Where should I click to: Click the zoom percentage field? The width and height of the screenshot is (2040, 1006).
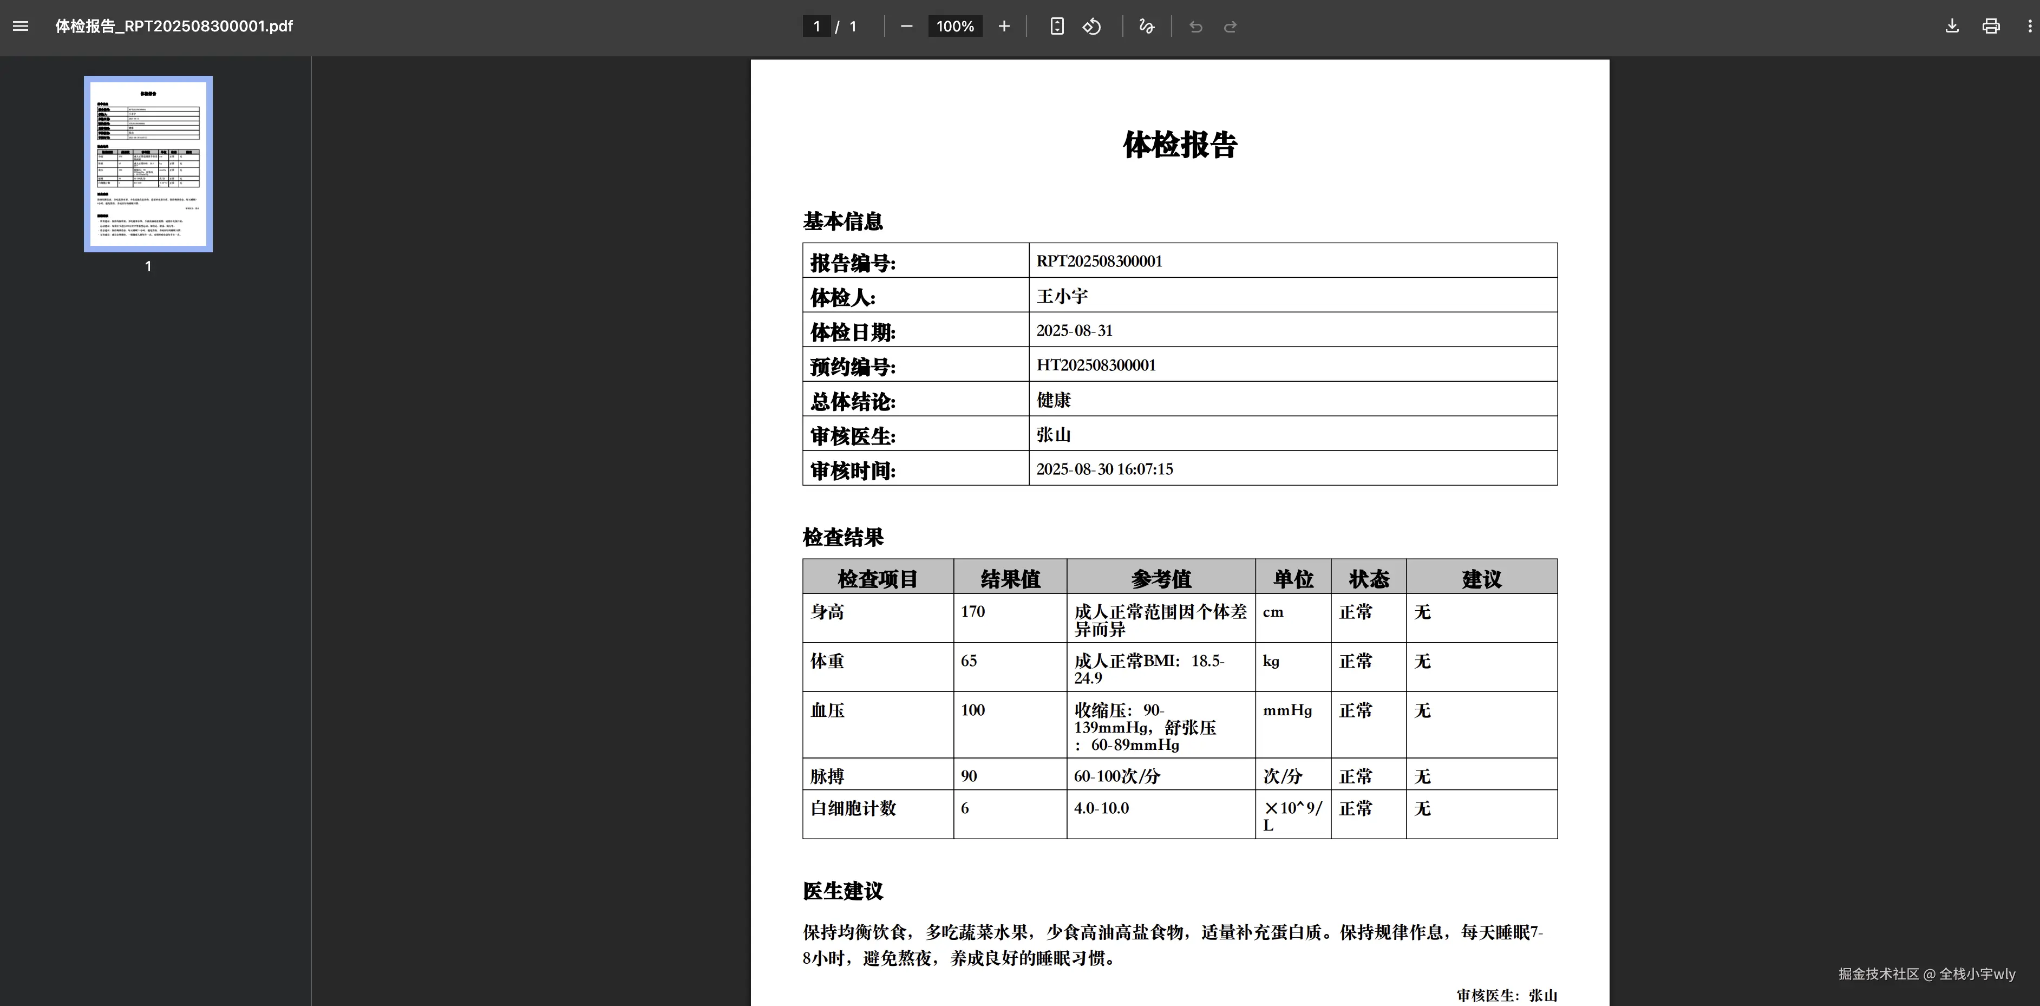point(954,26)
